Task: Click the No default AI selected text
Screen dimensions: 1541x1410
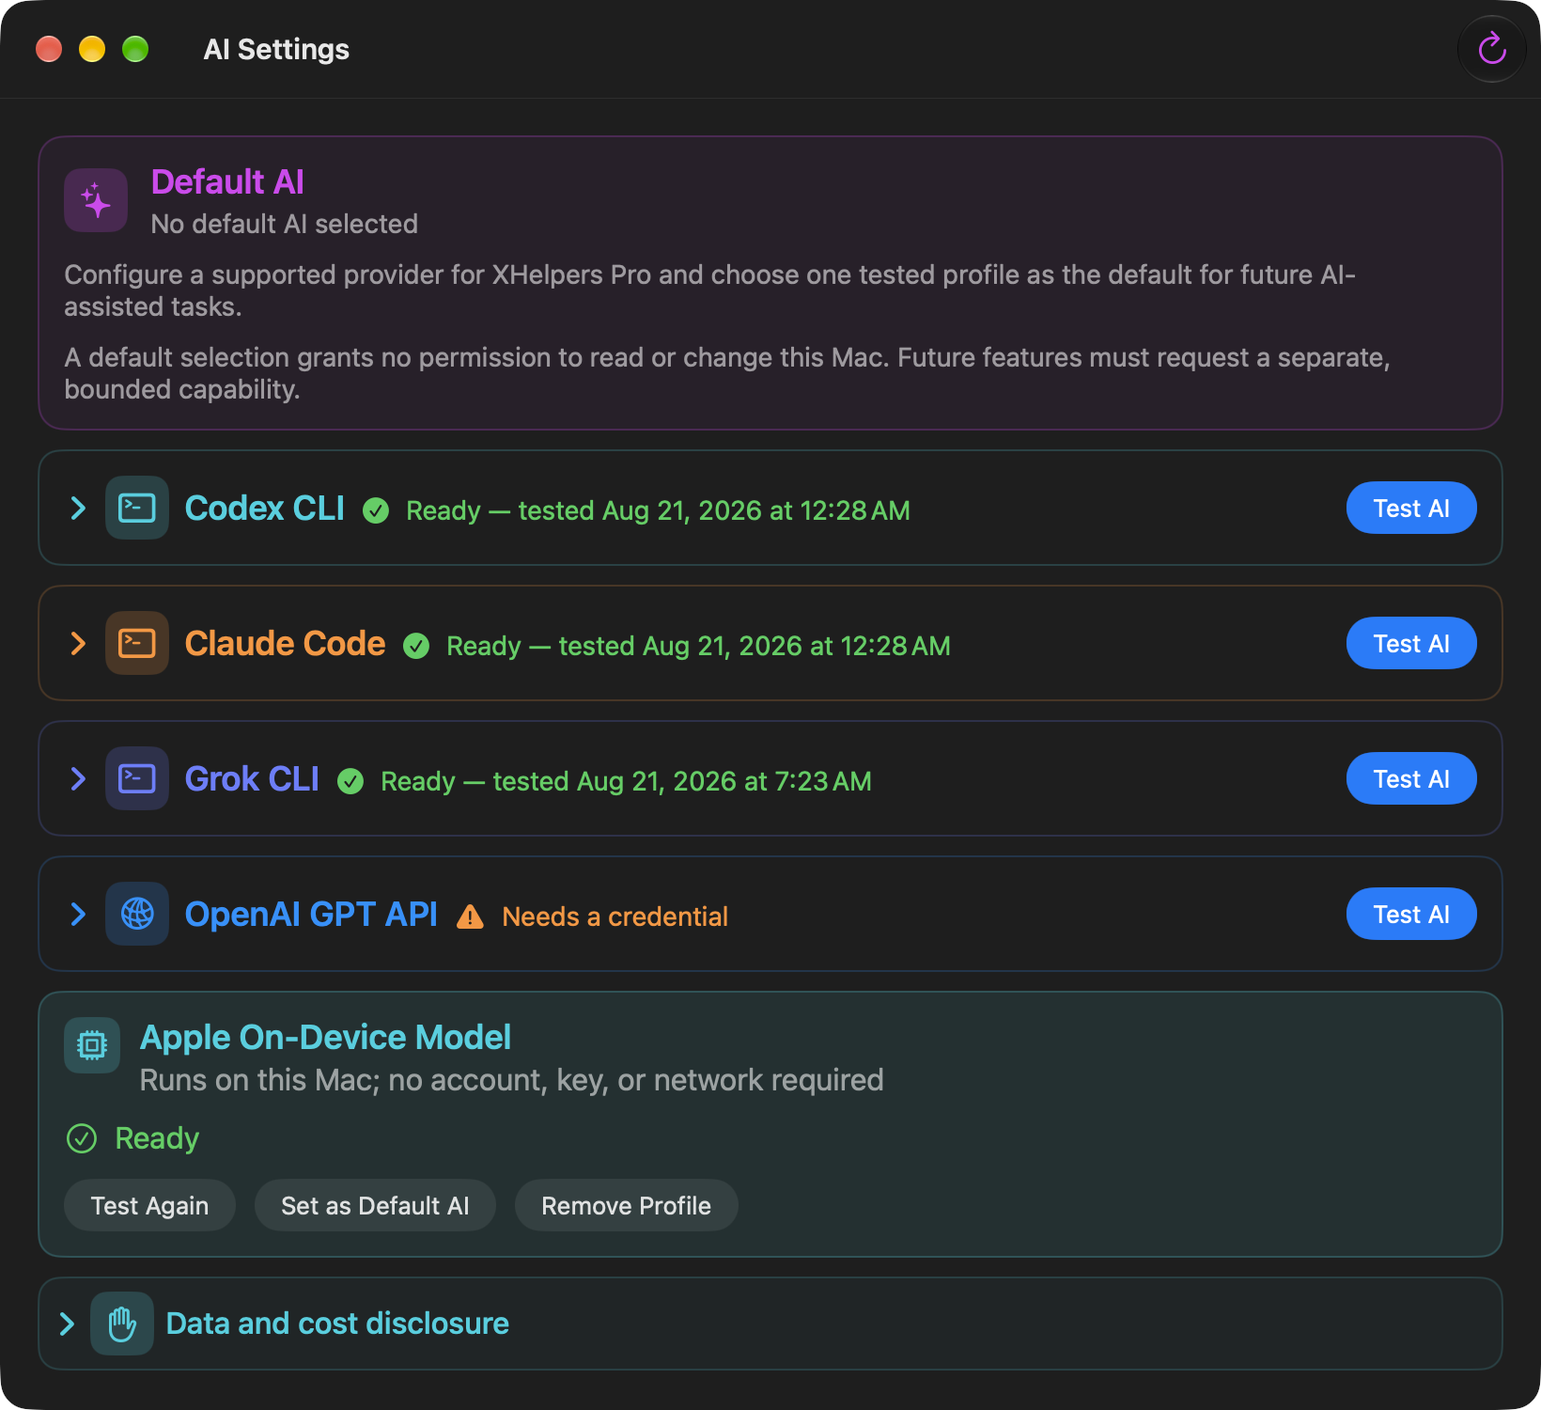Action: [285, 224]
